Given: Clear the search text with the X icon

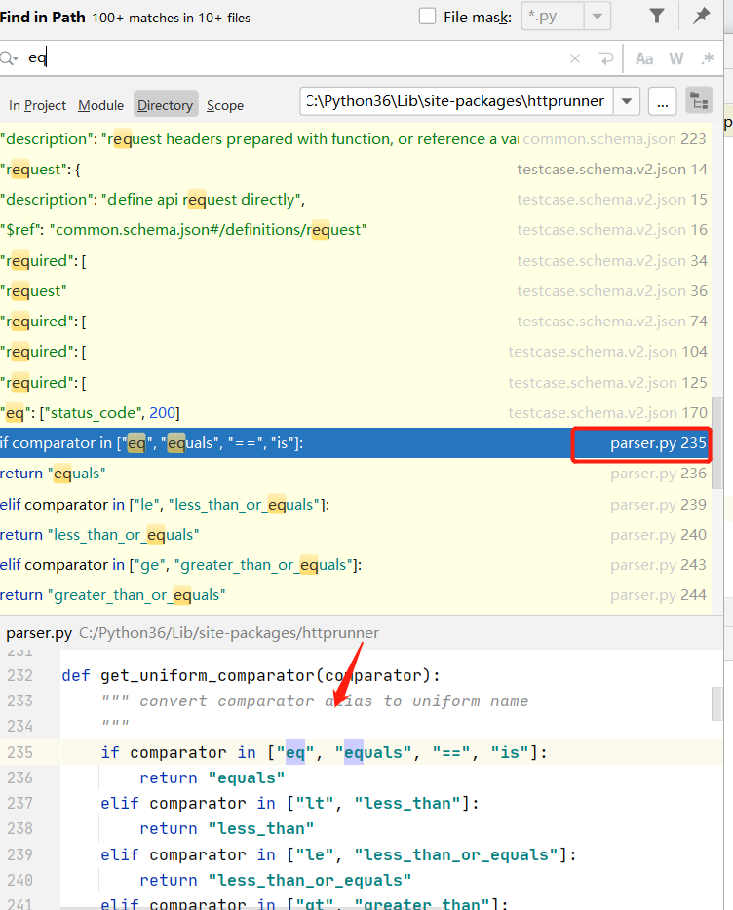Looking at the screenshot, I should [x=575, y=58].
